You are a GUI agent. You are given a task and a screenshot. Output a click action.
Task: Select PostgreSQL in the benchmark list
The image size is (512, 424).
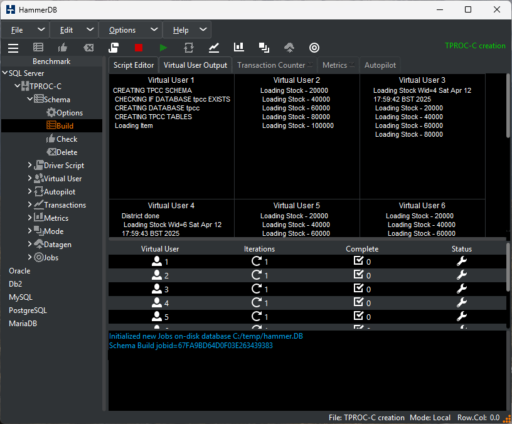click(28, 310)
